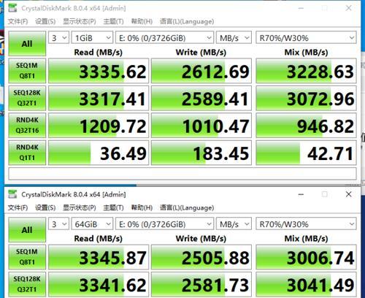Minimize the upper CrystalDiskMark window
365x298 pixels.
click(x=301, y=8)
